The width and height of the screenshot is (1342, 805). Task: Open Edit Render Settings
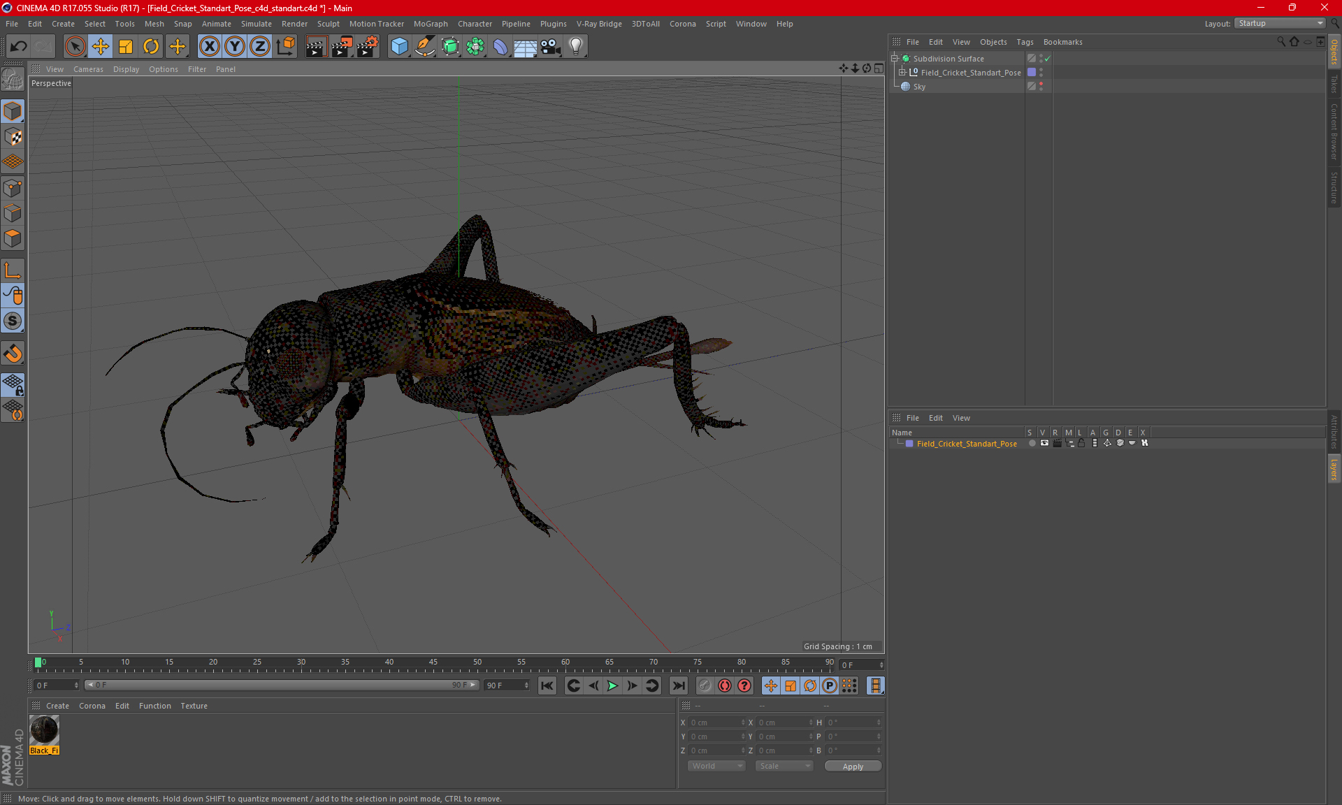(368, 46)
